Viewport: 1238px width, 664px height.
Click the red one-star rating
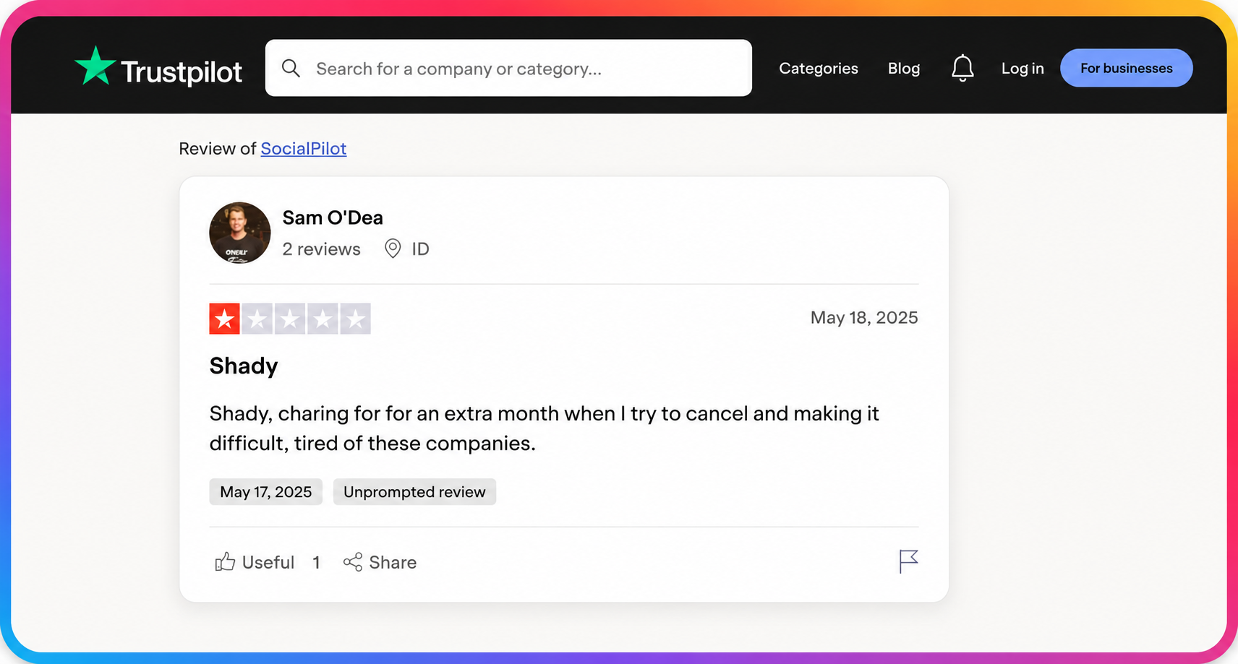[225, 319]
